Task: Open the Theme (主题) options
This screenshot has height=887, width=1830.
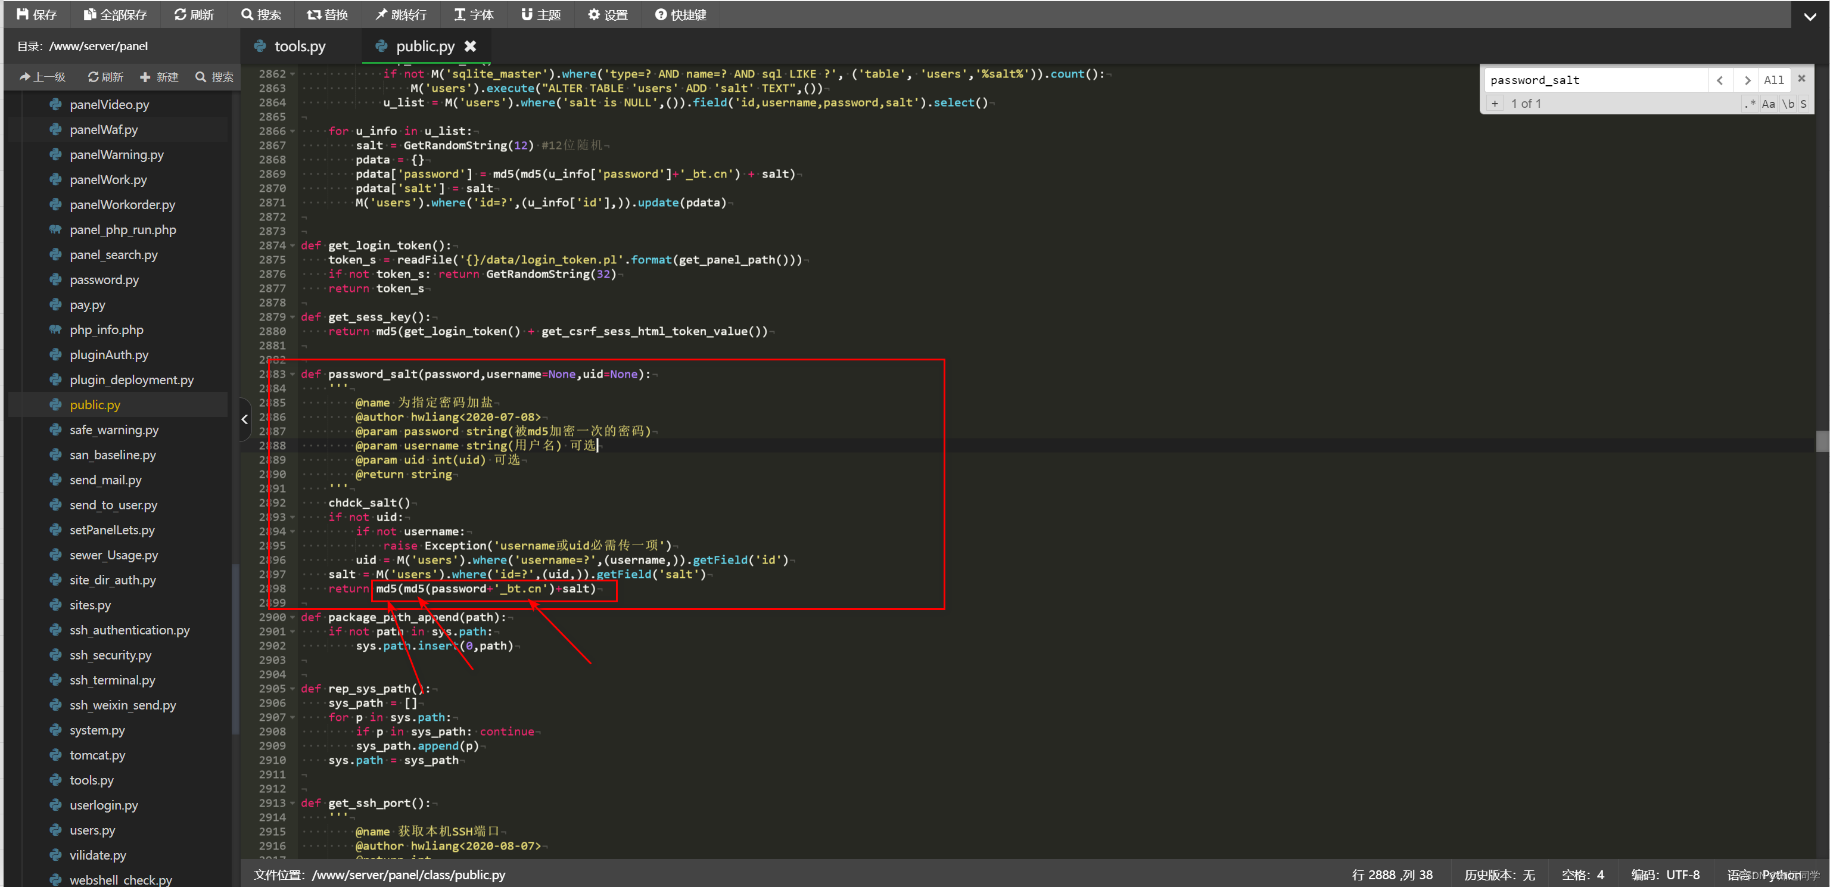Action: pyautogui.click(x=541, y=14)
